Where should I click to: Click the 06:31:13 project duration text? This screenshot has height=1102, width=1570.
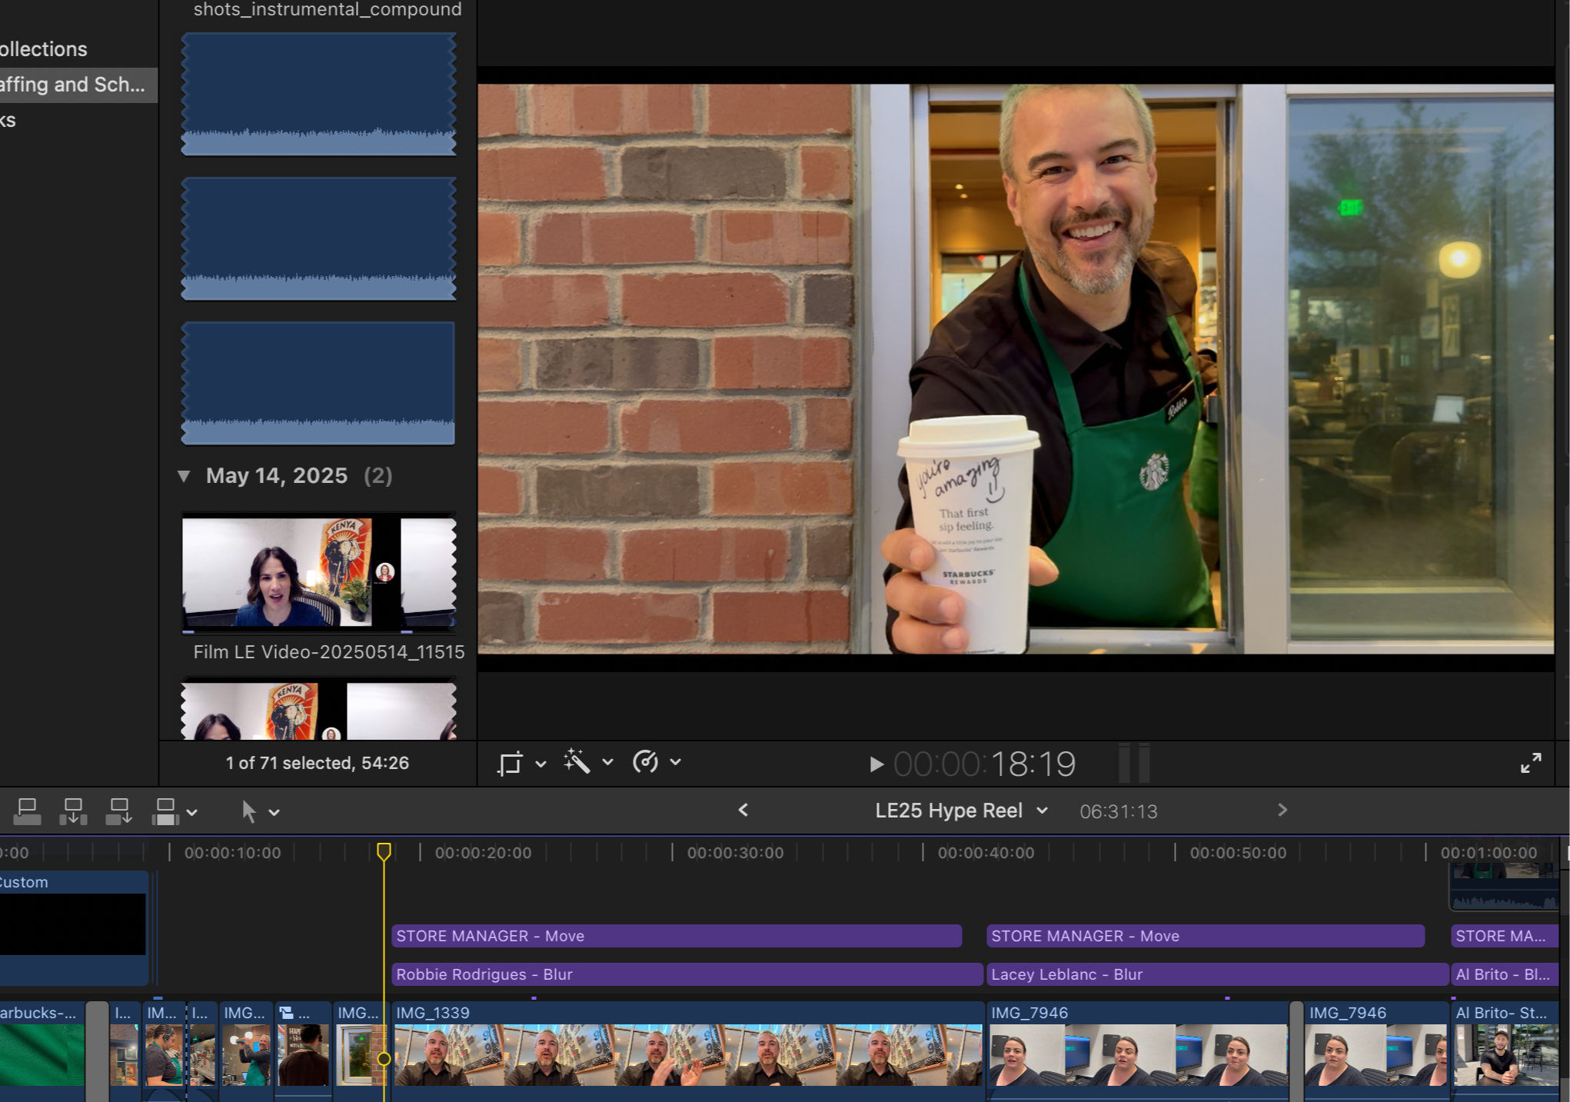coord(1118,811)
